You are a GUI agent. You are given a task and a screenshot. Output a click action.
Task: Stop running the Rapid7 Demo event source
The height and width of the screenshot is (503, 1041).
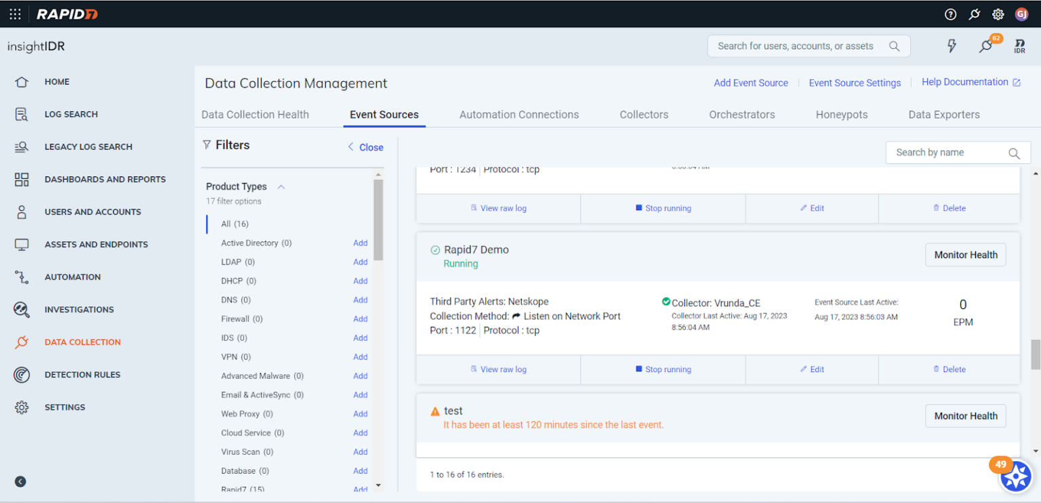tap(663, 369)
